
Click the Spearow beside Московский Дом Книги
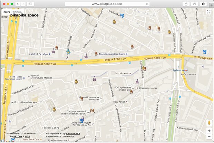tap(96, 53)
